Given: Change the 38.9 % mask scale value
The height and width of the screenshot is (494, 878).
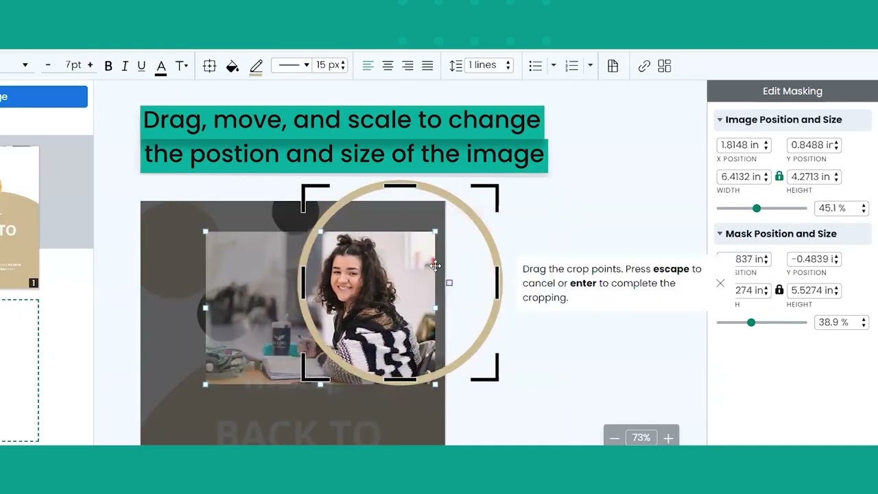Looking at the screenshot, I should pos(842,322).
